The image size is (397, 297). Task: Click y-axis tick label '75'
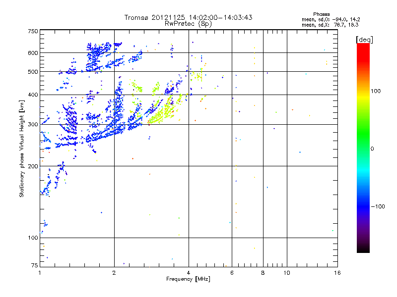pos(35,265)
